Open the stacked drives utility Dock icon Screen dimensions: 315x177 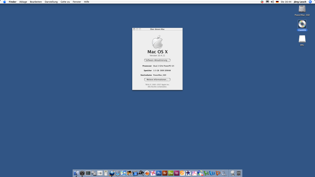[x=94, y=173]
